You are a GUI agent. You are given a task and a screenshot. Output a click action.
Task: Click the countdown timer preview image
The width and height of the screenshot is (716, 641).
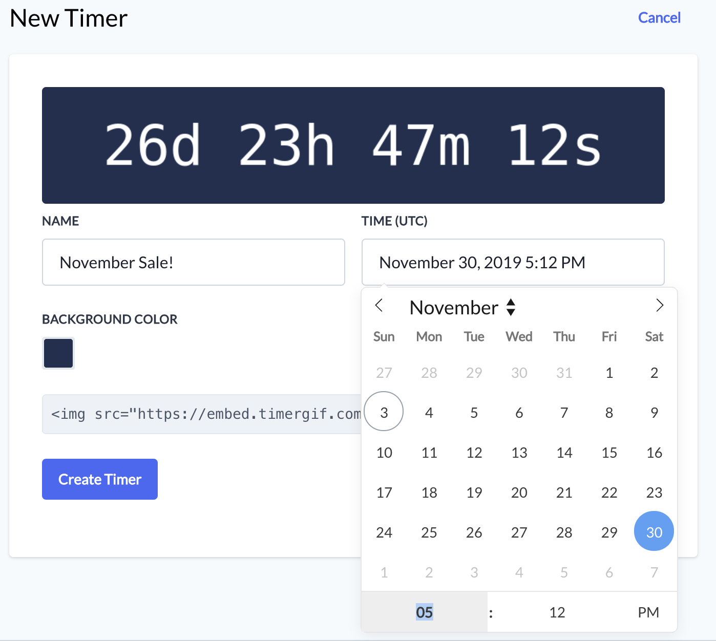click(x=353, y=145)
